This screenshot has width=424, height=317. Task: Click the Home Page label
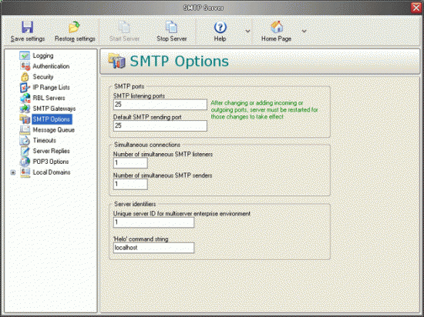pyautogui.click(x=276, y=38)
